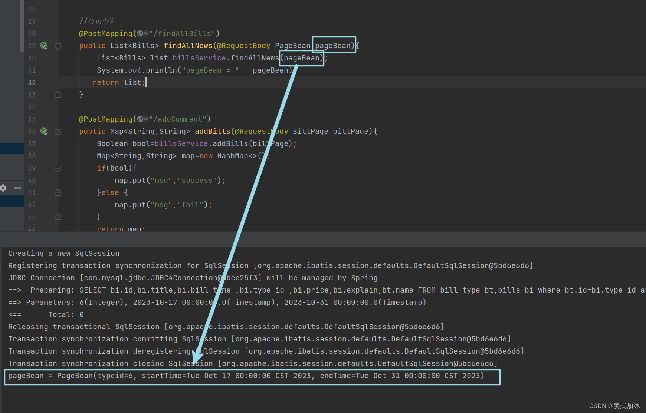646x413 pixels.
Task: Click the hide (minus) icon beside the gear
Action: [17, 188]
